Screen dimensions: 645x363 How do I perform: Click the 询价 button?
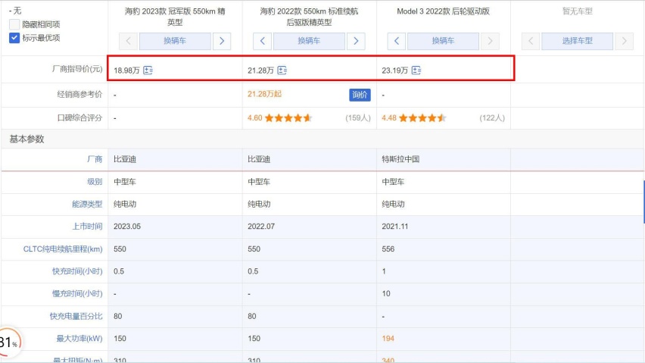point(360,95)
